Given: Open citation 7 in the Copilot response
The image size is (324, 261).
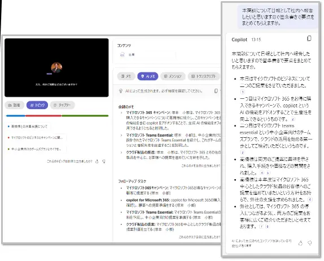Looking at the screenshot, I should pos(261,227).
